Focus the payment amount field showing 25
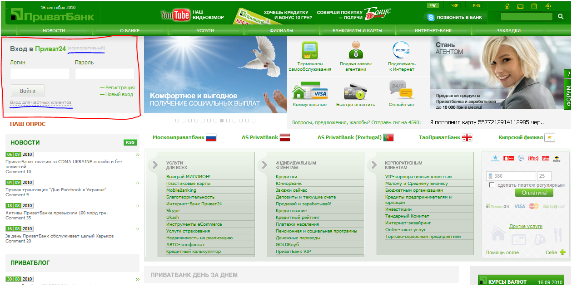Screen dimensions: 572x286 coord(544,176)
